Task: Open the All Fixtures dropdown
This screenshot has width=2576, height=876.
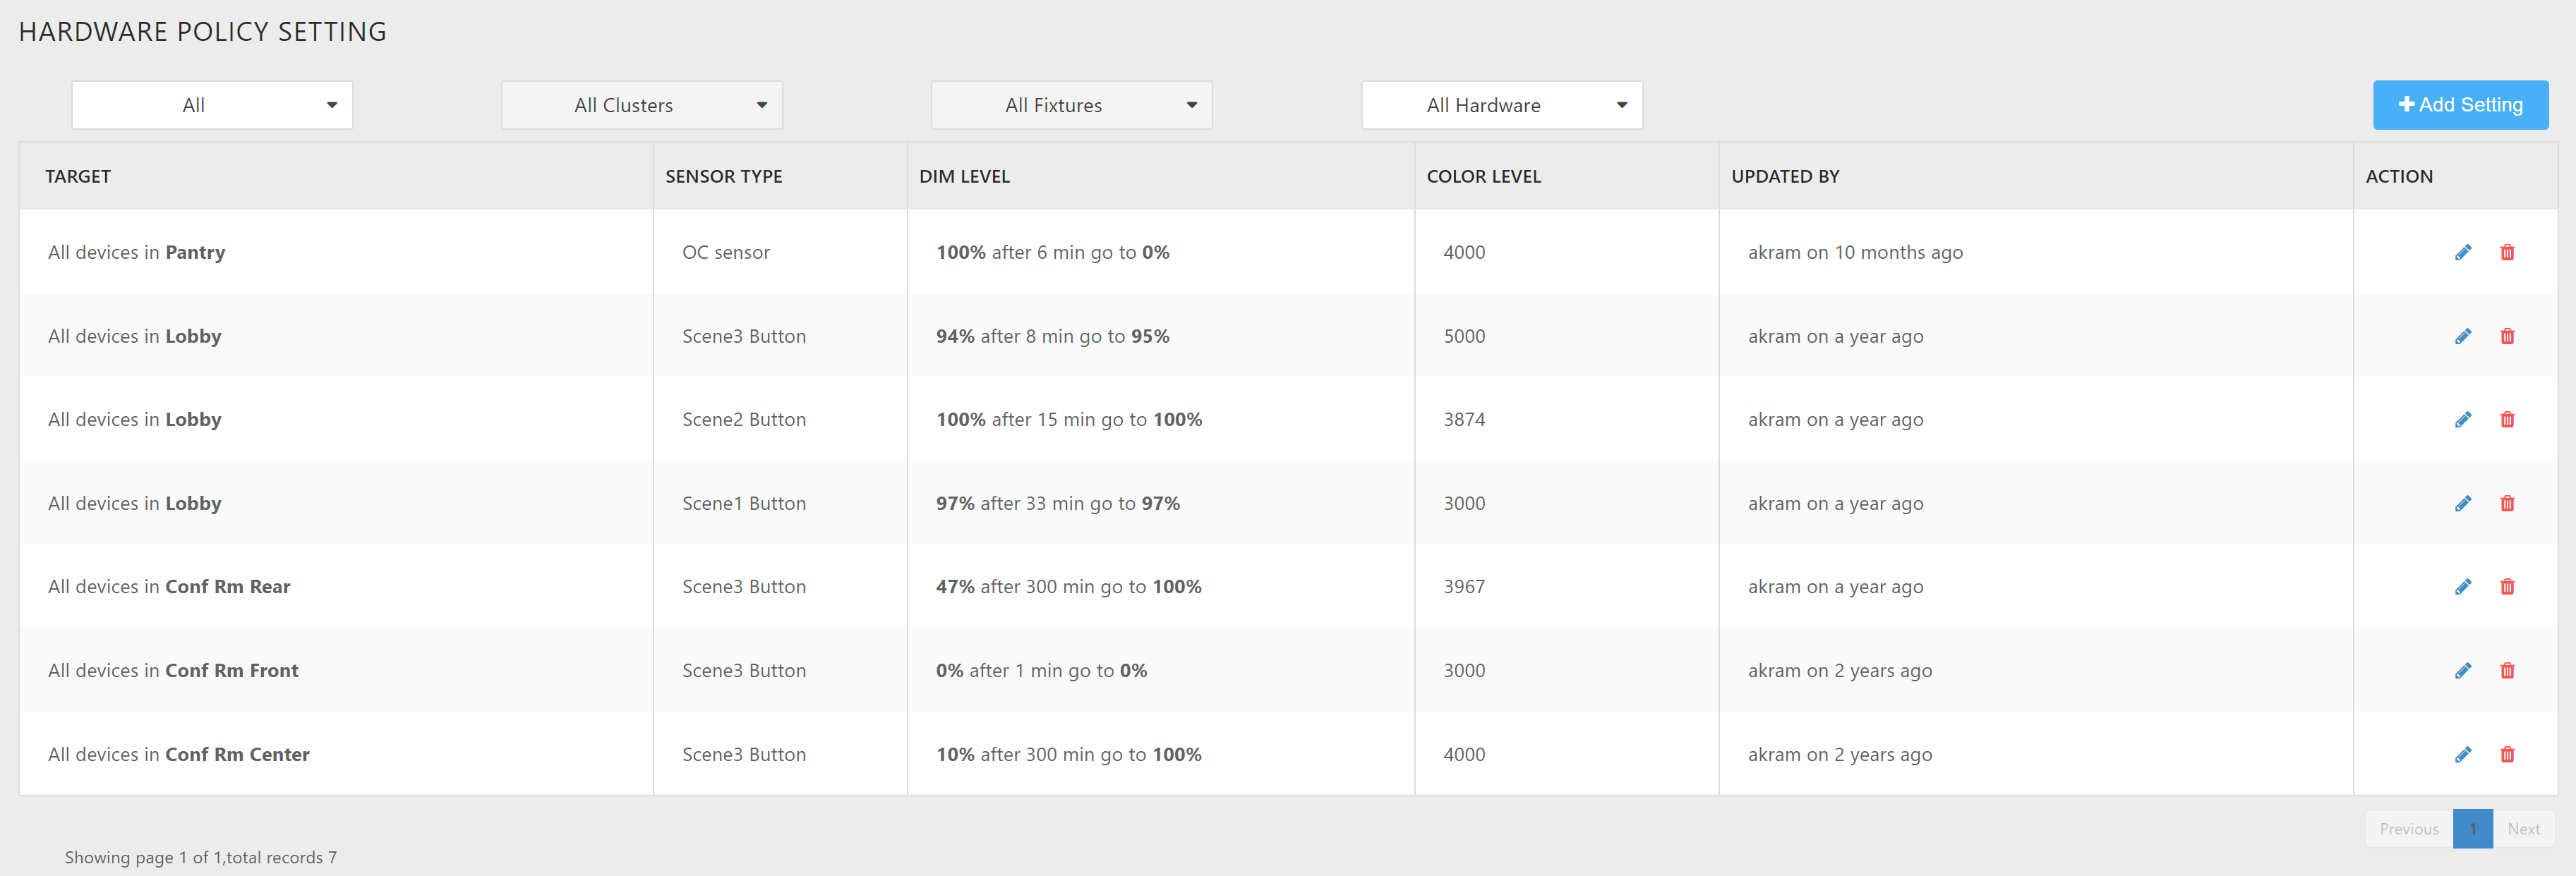Action: click(1071, 105)
